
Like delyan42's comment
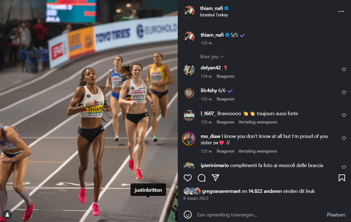[x=344, y=70]
